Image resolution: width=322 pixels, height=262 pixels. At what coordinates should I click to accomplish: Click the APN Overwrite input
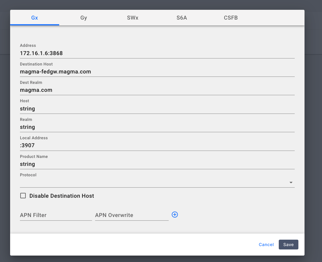click(132, 215)
